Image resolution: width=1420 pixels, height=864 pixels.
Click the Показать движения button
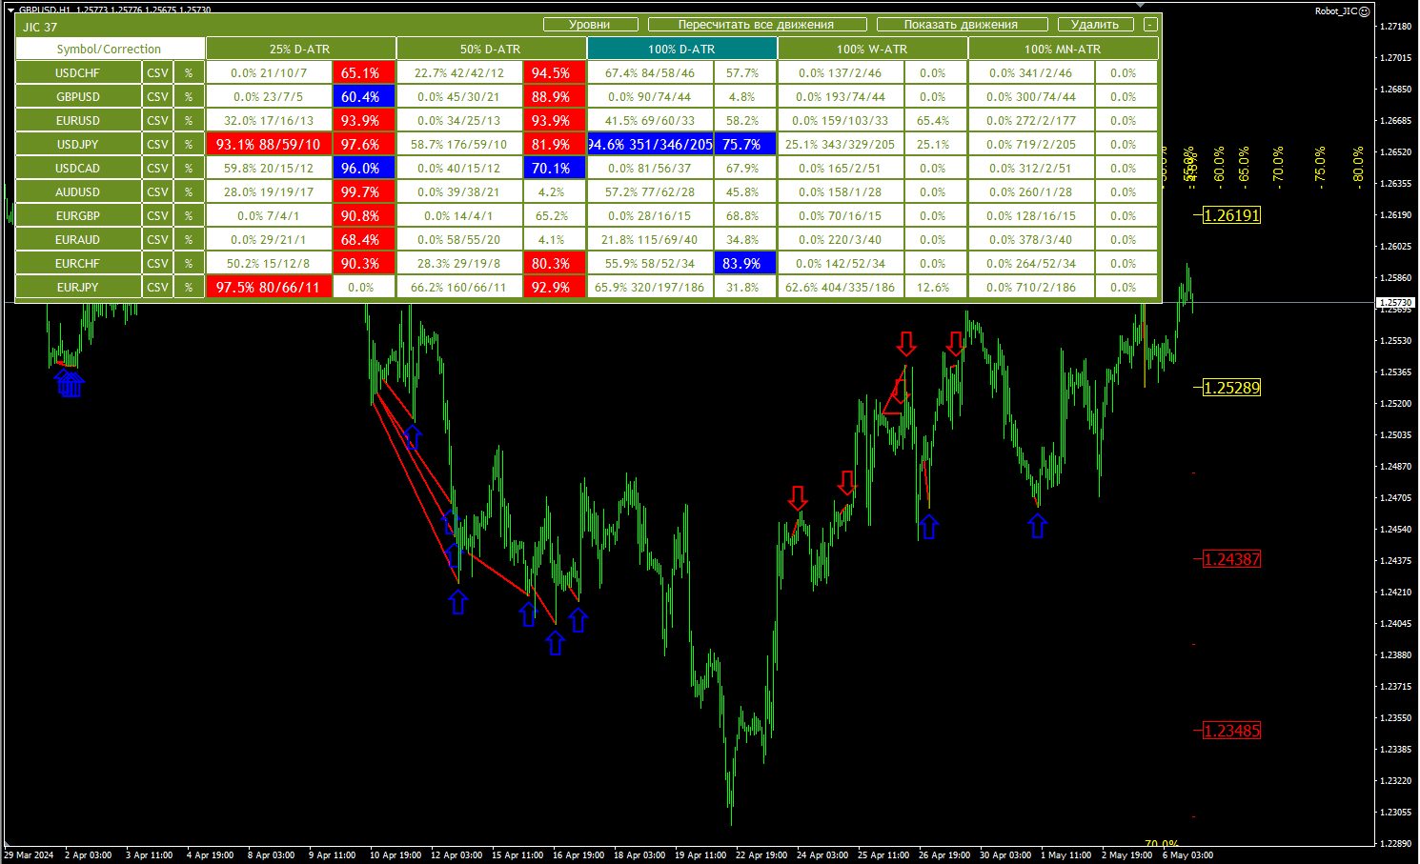(x=962, y=25)
